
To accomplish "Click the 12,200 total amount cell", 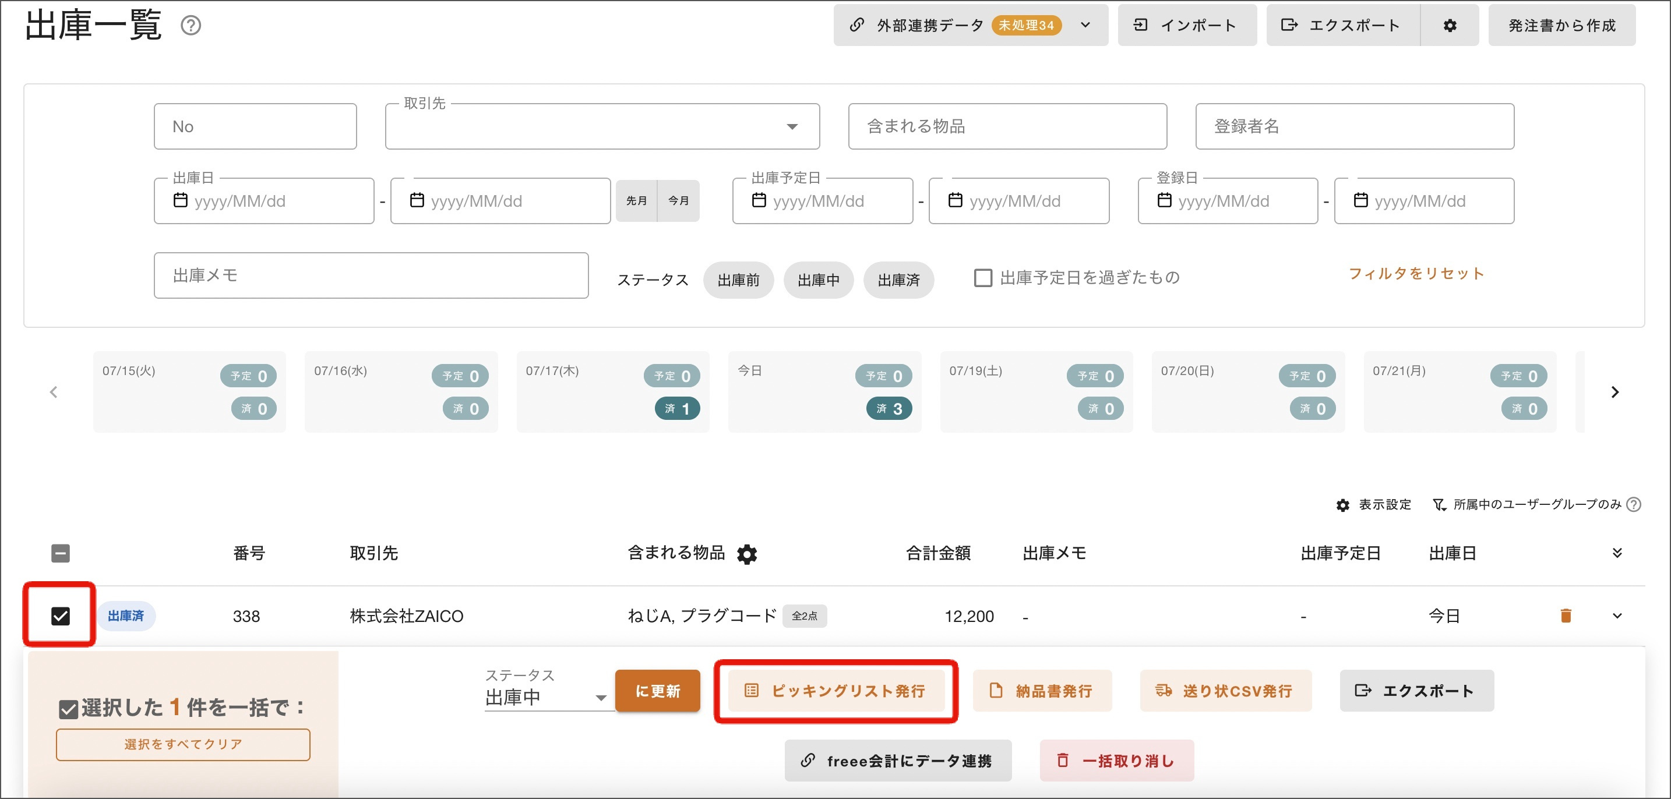I will click(968, 616).
